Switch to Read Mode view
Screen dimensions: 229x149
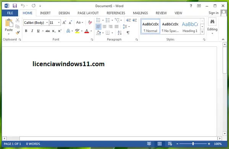(x=149, y=144)
